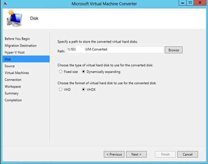
Task: Open the Connection step
Action: click(13, 80)
